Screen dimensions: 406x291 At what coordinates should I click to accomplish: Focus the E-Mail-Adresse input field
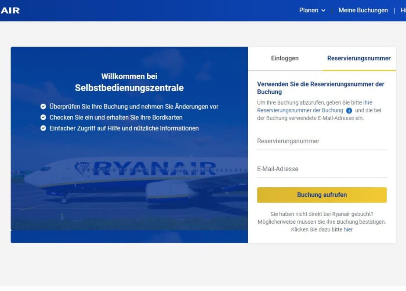click(322, 169)
